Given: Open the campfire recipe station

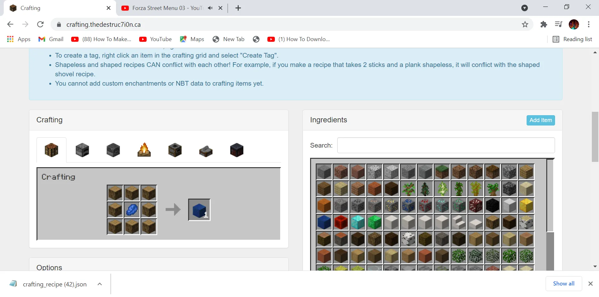Looking at the screenshot, I should pos(144,150).
